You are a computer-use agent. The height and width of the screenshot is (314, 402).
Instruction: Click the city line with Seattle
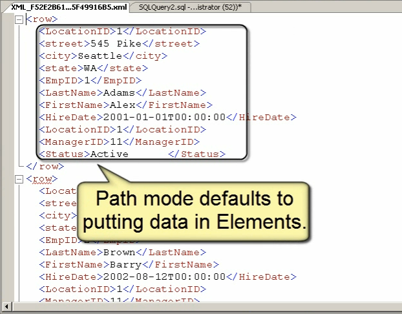(103, 56)
